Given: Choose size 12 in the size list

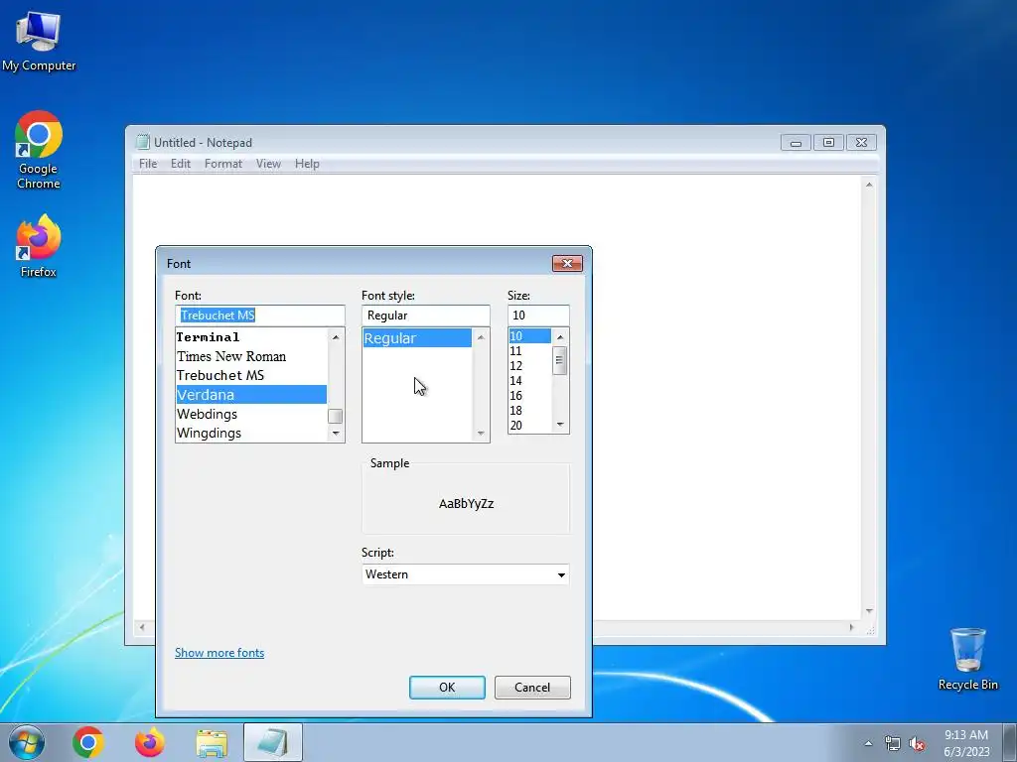Looking at the screenshot, I should tap(530, 366).
